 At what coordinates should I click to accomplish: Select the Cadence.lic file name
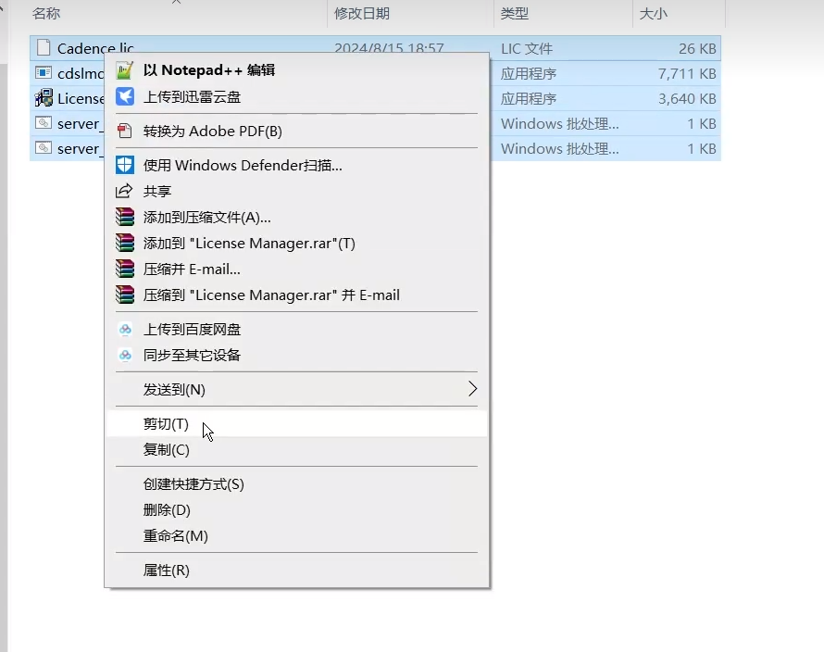(95, 48)
